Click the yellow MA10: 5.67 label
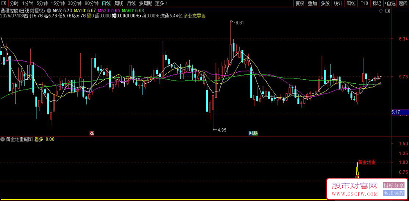Screen dimensions: 409x201 85,11
